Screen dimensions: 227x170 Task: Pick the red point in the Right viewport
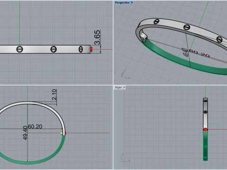(205, 130)
